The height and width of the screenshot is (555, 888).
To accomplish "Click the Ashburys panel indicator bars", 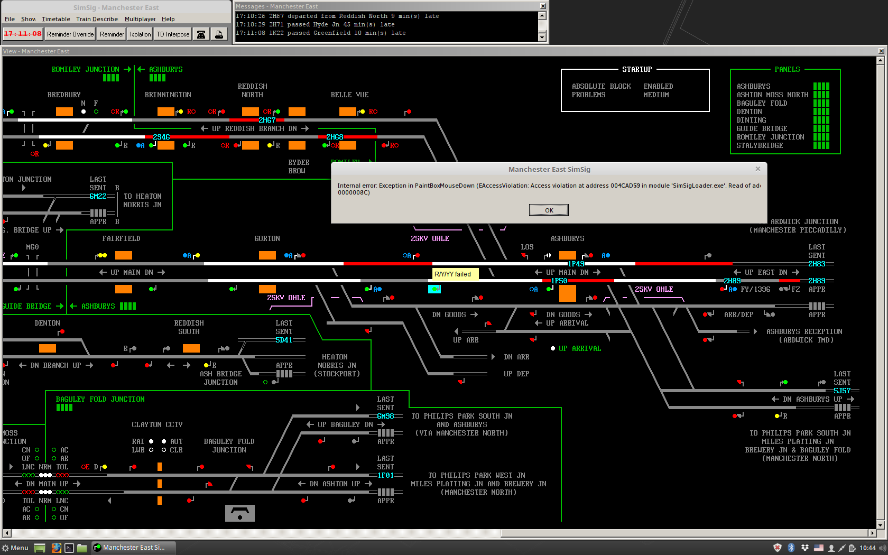I will point(821,86).
